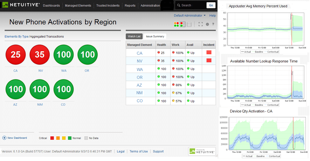The width and height of the screenshot is (310, 161).
Task: Open the NV incident bars icon
Action: pos(209,61)
